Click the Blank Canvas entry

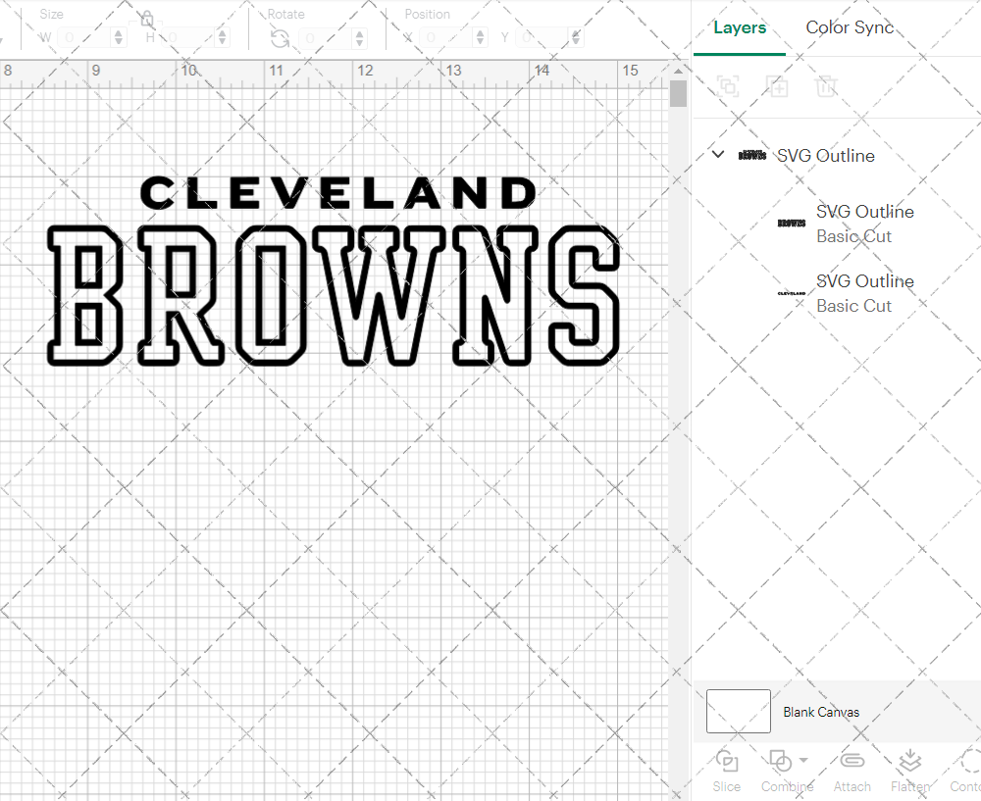pyautogui.click(x=822, y=712)
